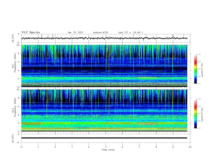214x165 pixels.
Task: Click the "VLF Spectra" plot title
Action: point(31,32)
